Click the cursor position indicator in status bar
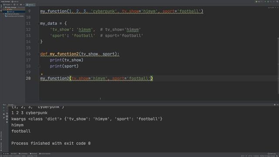 pos(243,156)
